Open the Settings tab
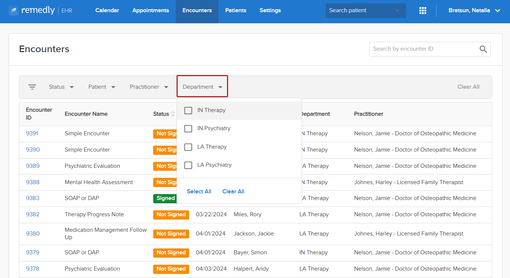The image size is (510, 278). 270,10
